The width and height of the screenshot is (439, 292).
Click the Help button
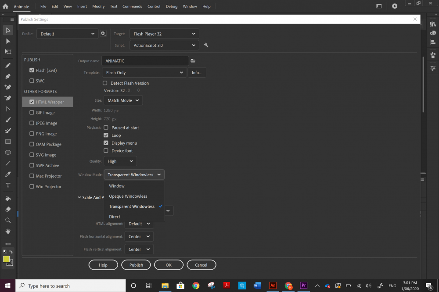pyautogui.click(x=103, y=265)
